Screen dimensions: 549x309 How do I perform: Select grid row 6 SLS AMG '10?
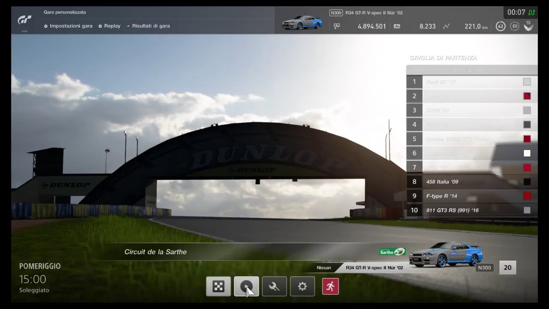coord(472,153)
